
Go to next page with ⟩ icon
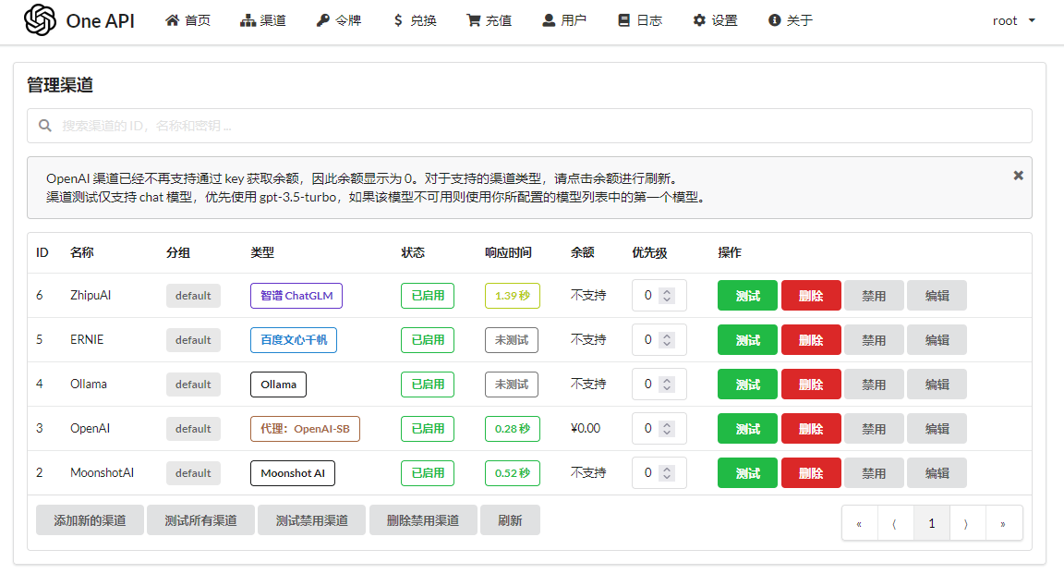(967, 523)
